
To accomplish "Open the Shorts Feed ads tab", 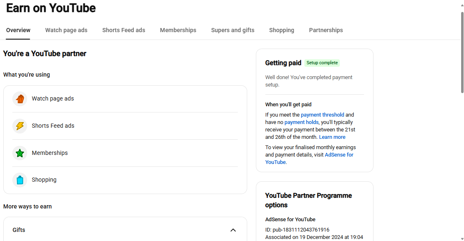I will 124,30.
